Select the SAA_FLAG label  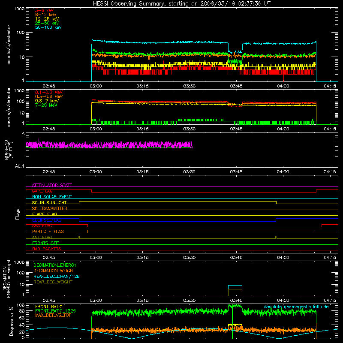(42, 226)
